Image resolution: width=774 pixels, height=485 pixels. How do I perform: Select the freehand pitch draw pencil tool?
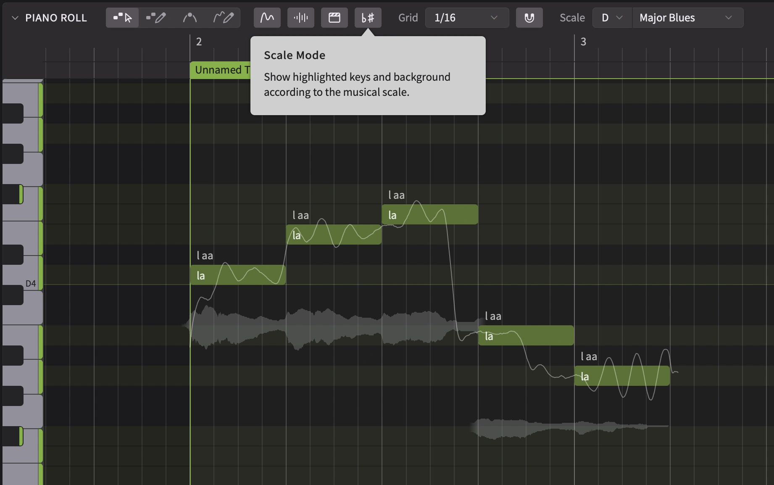click(223, 18)
